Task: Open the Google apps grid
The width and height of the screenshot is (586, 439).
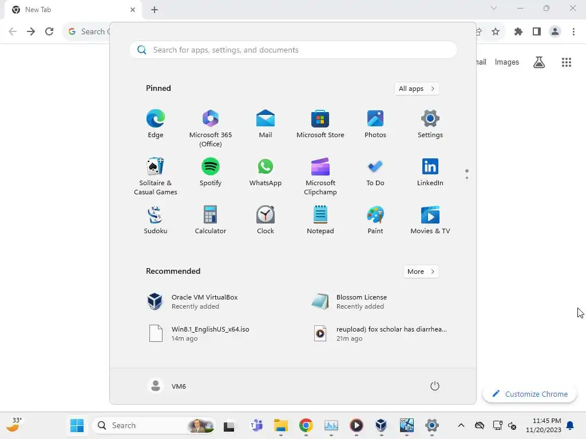Action: coord(567,62)
